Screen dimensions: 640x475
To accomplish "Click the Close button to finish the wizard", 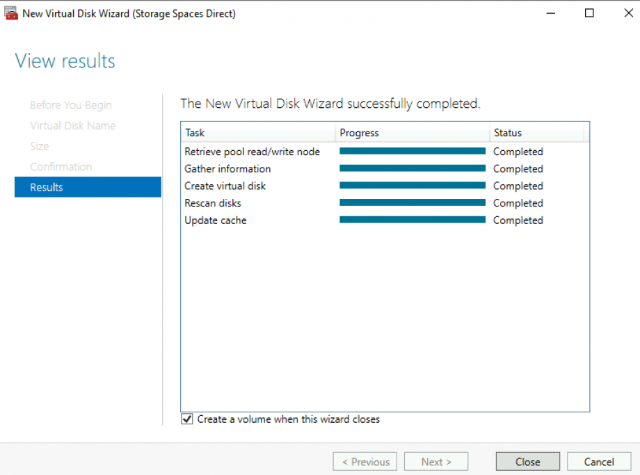I will point(527,461).
